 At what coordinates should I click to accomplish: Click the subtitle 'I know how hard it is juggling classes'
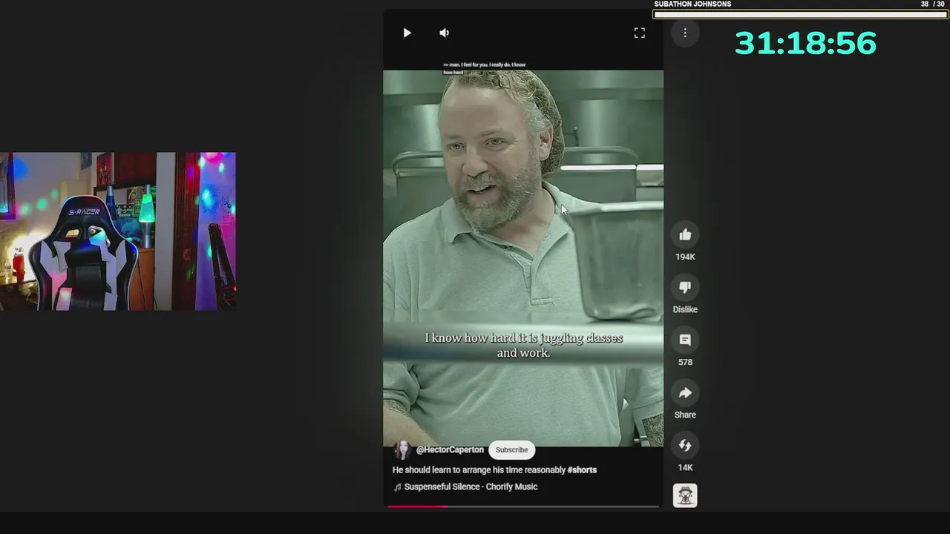[x=523, y=337]
